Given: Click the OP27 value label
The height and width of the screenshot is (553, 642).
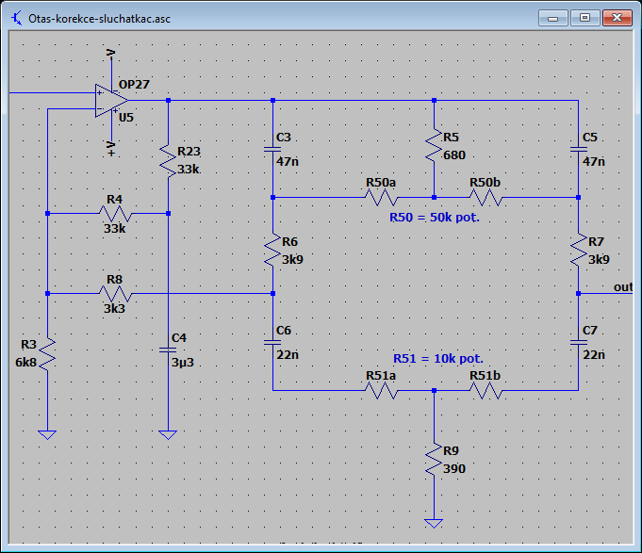Looking at the screenshot, I should 134,84.
